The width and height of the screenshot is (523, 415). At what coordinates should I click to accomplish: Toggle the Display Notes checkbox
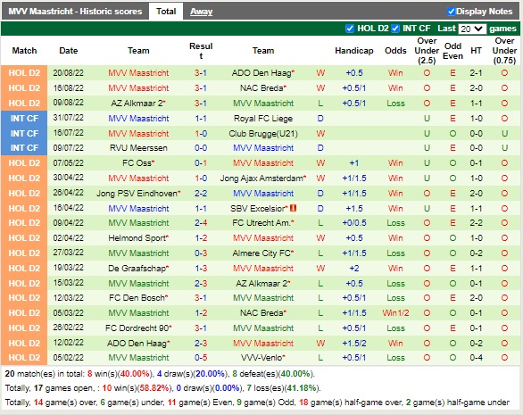point(451,12)
